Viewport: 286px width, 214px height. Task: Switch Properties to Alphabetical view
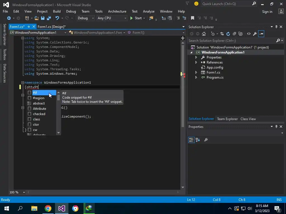pos(198,140)
